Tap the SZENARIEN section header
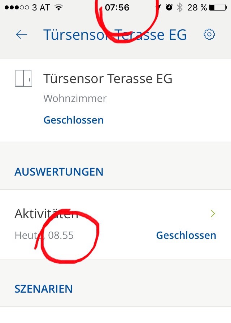Screen dimensions: 231x323 (43, 289)
